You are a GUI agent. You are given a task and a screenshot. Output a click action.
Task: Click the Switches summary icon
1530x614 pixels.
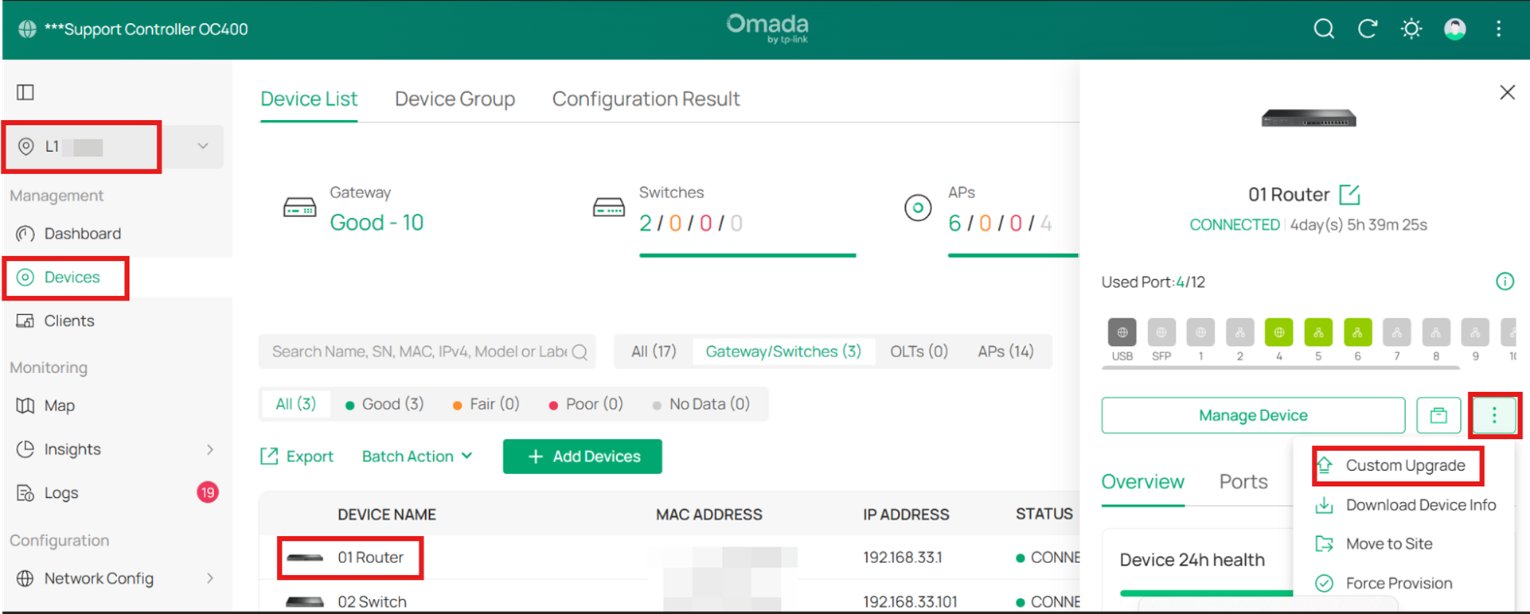click(x=609, y=208)
